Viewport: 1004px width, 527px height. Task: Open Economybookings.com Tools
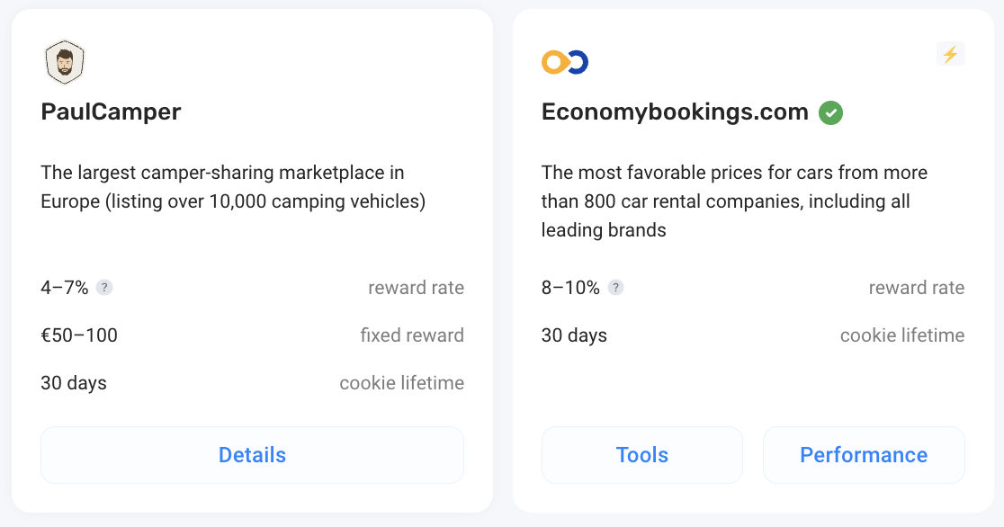tap(642, 455)
